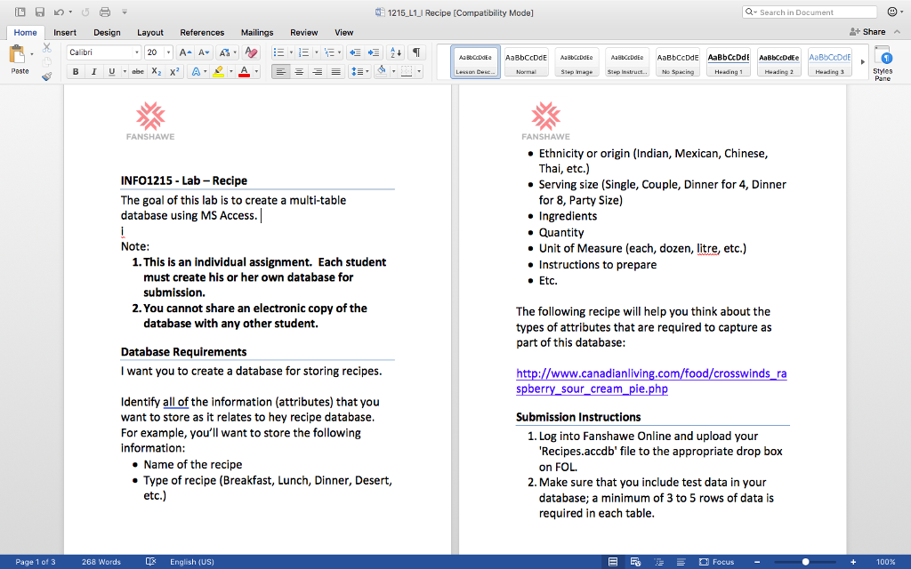Expand the styles gallery arrow
Viewport: 911px width, 569px height.
pyautogui.click(x=863, y=62)
